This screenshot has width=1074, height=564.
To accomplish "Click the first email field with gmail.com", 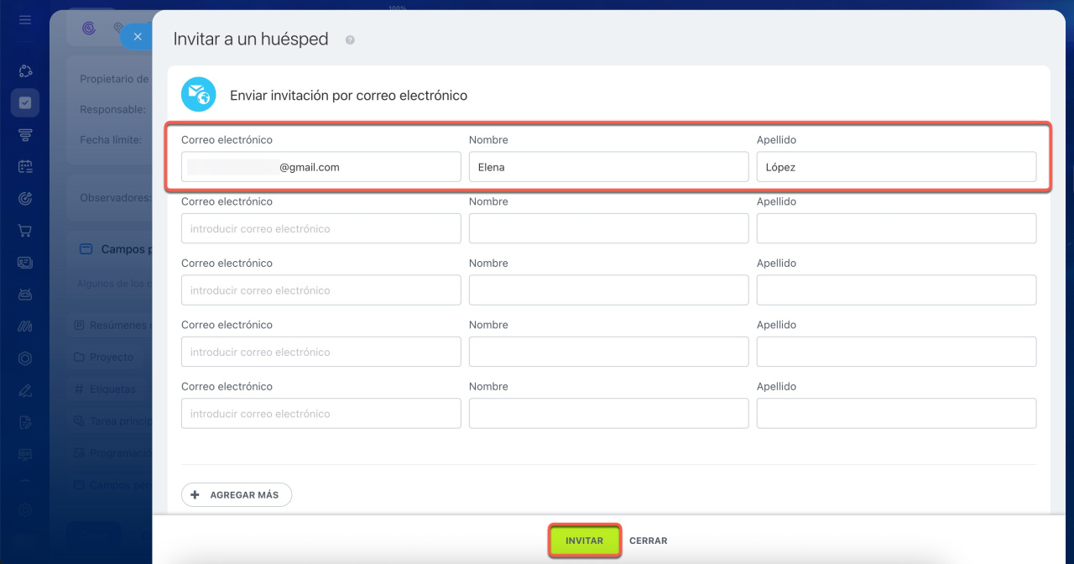I will [321, 167].
